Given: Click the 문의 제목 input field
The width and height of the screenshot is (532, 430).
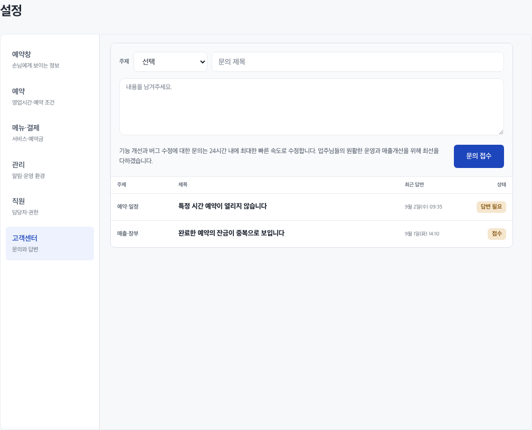Looking at the screenshot, I should click(x=358, y=62).
